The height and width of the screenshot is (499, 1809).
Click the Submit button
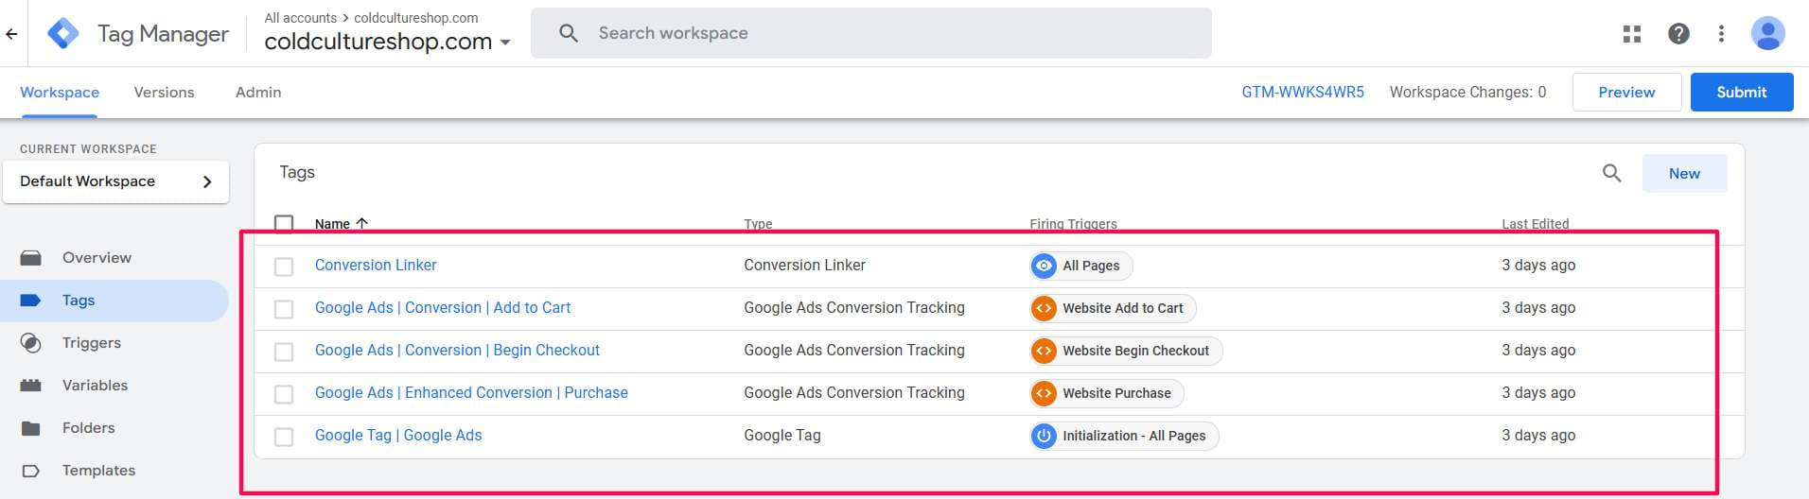pyautogui.click(x=1742, y=92)
